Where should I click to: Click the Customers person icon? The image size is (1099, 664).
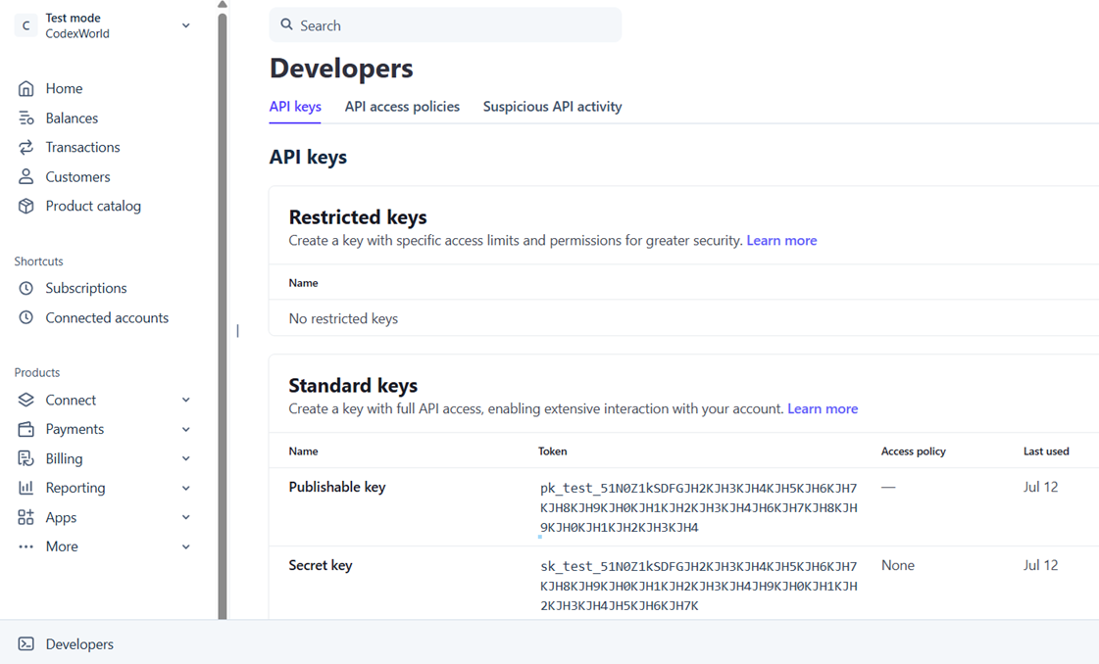pyautogui.click(x=25, y=176)
